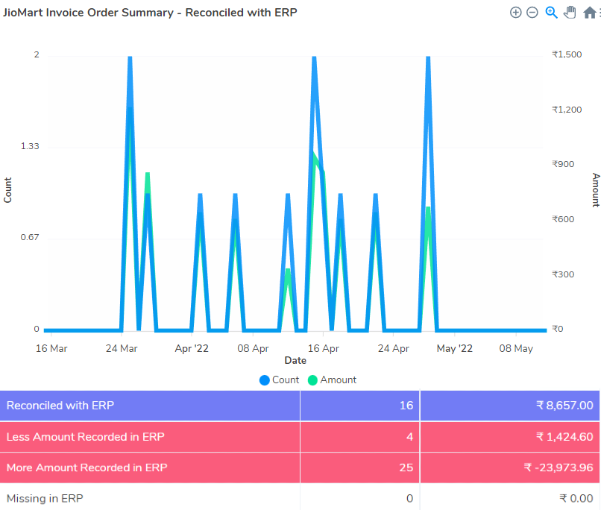Click the 16 Apr date axis label
The width and height of the screenshot is (601, 510).
click(323, 348)
